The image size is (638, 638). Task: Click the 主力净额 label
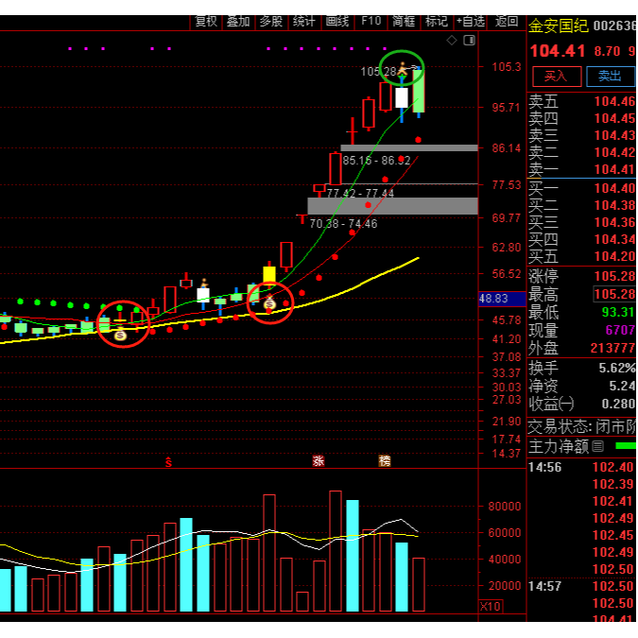[559, 447]
